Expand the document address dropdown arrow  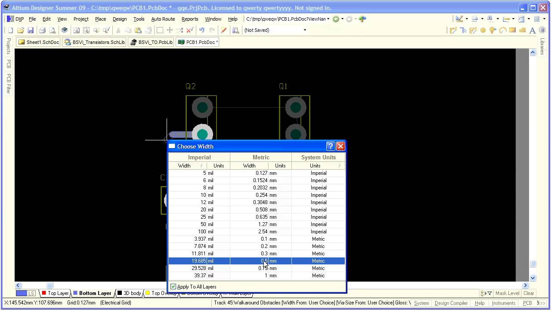point(328,19)
